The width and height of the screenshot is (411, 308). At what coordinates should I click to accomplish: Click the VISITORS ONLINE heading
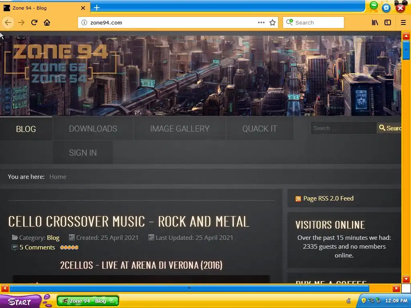pyautogui.click(x=330, y=225)
